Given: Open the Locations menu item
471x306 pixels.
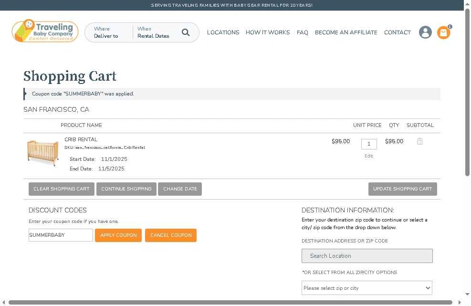Looking at the screenshot, I should pos(223,32).
